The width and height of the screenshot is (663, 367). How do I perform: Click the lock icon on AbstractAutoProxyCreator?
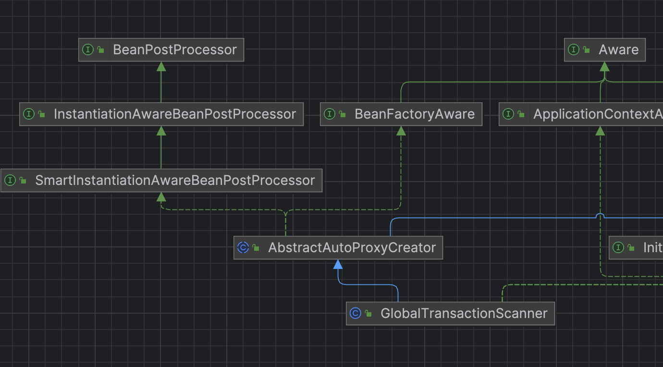[256, 247]
